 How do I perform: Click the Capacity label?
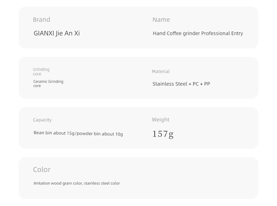pos(42,120)
